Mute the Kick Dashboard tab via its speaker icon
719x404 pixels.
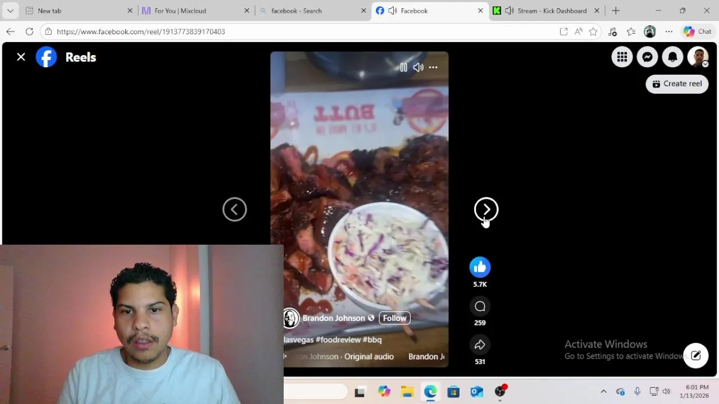pyautogui.click(x=509, y=11)
